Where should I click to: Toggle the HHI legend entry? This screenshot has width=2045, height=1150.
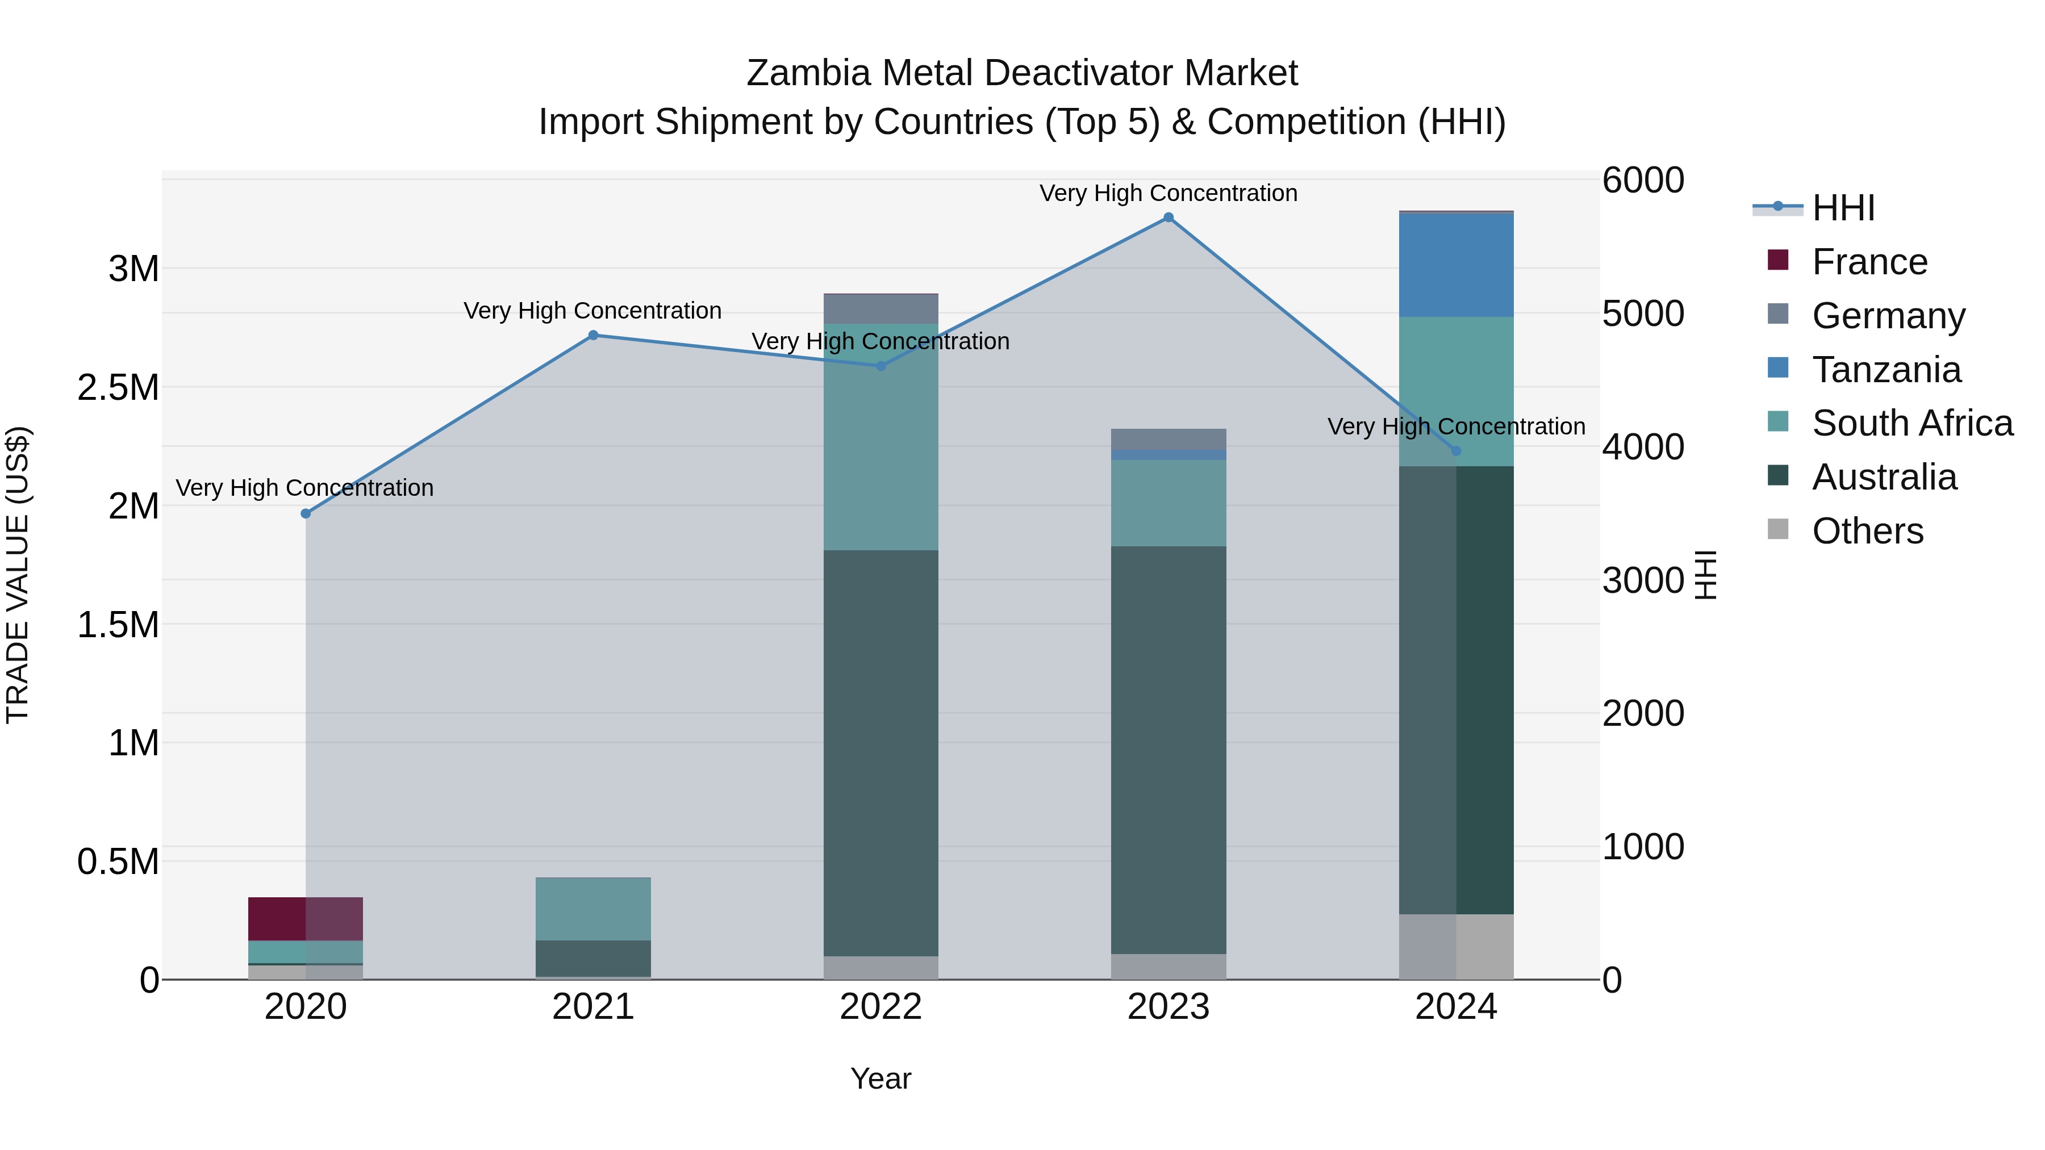[1815, 208]
